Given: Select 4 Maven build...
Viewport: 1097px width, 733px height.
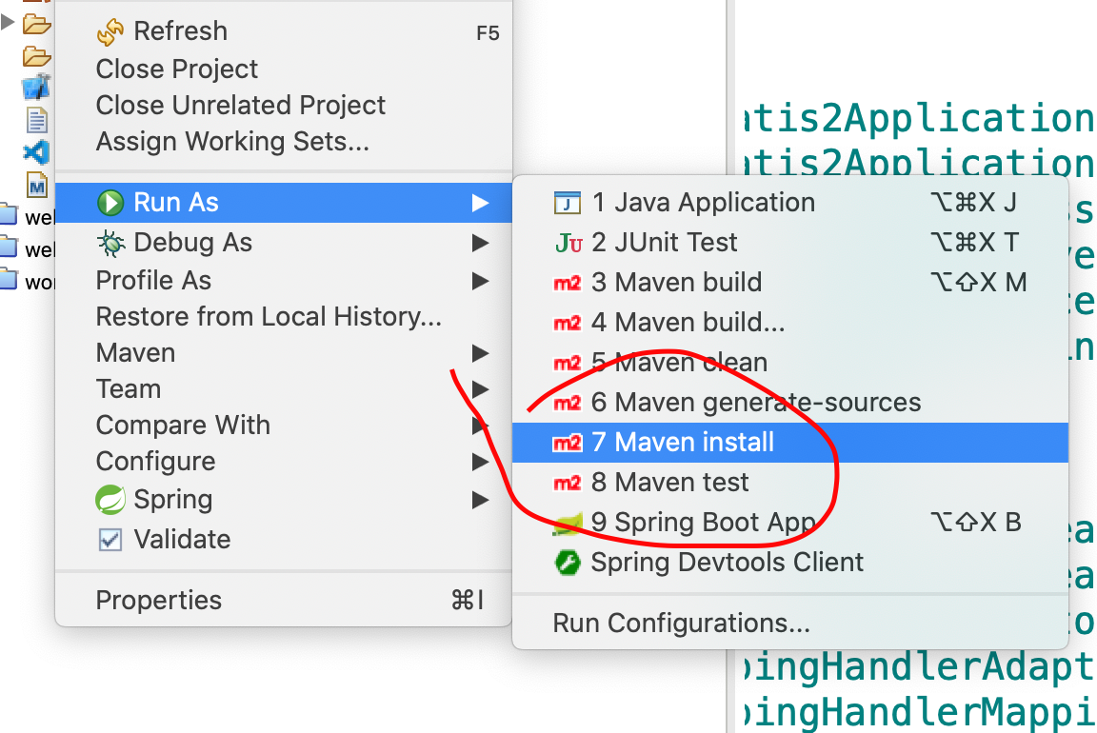Looking at the screenshot, I should 789,323.
